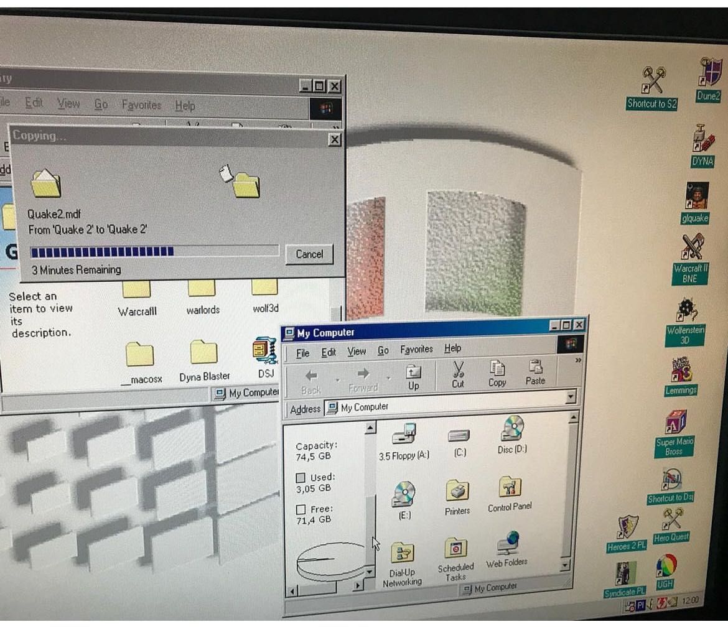Open the Back history dropdown arrow

(337, 381)
